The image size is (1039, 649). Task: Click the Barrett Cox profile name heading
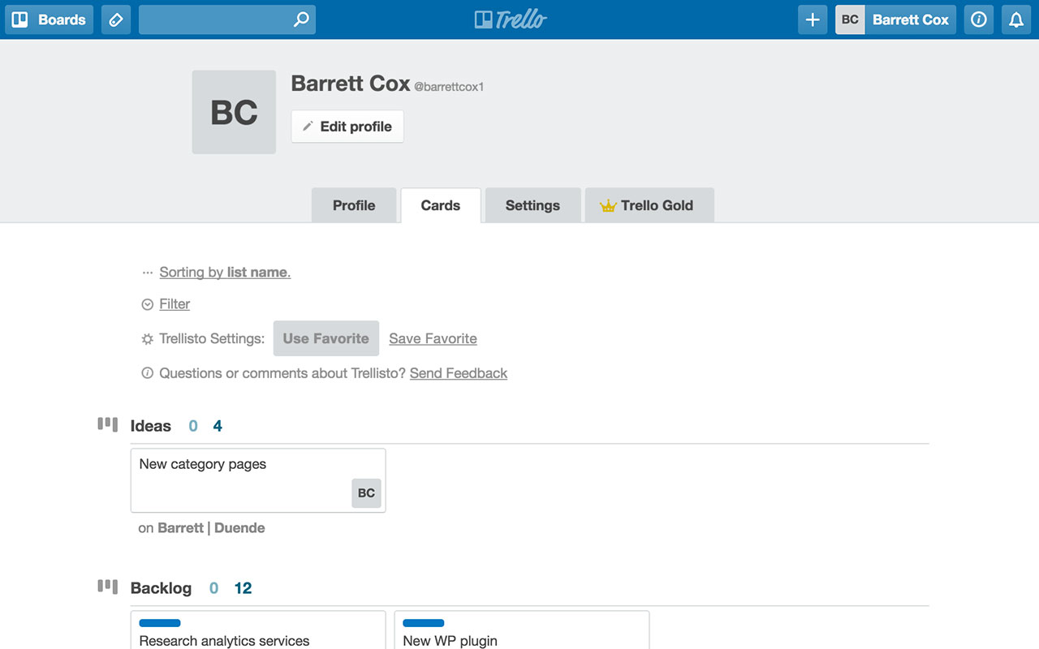(x=351, y=84)
